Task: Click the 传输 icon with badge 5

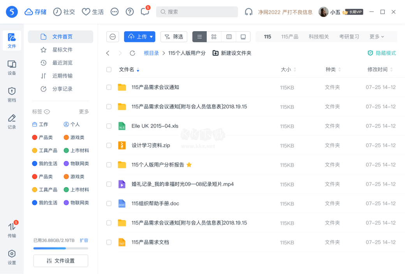Action: pyautogui.click(x=12, y=229)
